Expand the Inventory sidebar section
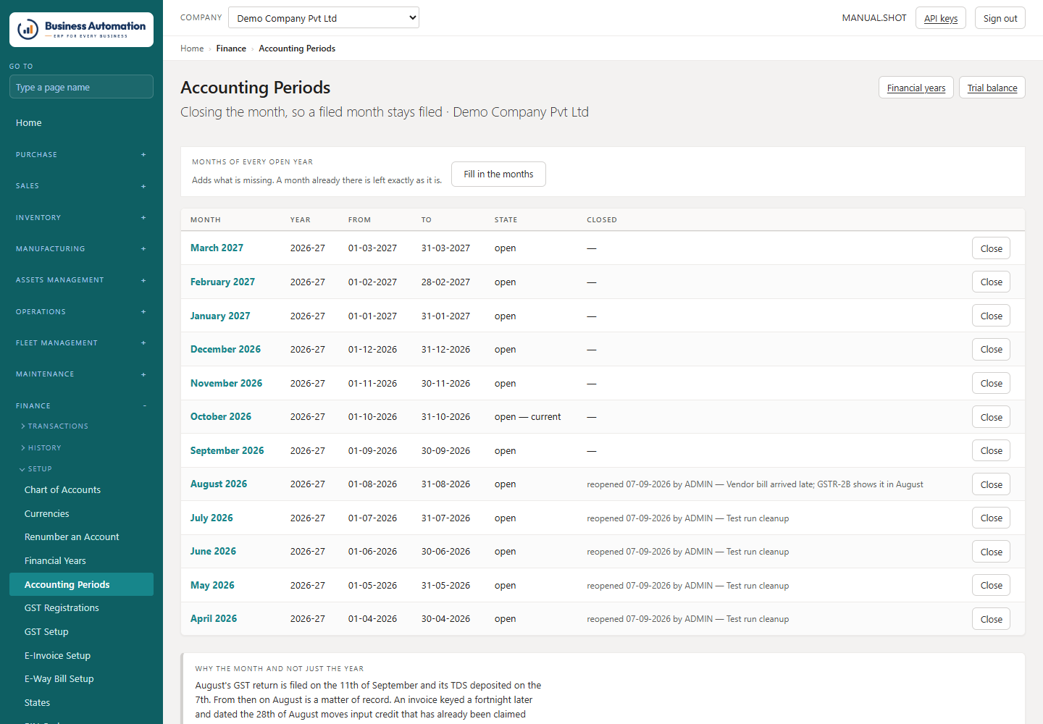Screen dimensions: 1043x724 tap(81, 218)
